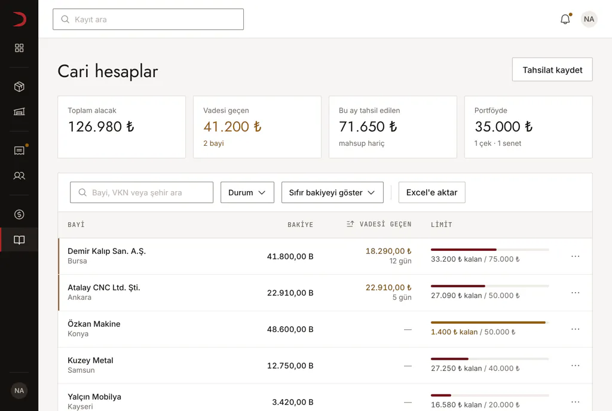Open NA avatar at bottom of sidebar
This screenshot has height=411, width=612.
point(19,391)
